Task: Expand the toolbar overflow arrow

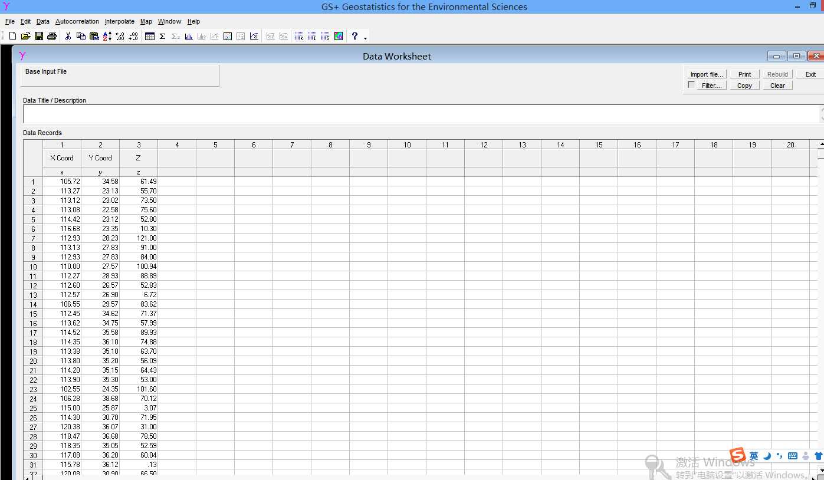Action: pos(366,38)
